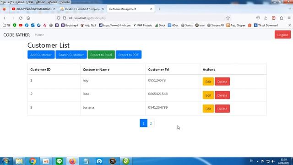Open the Facebook bookmark icon
This screenshot has width=293, height=165.
coord(27,25)
